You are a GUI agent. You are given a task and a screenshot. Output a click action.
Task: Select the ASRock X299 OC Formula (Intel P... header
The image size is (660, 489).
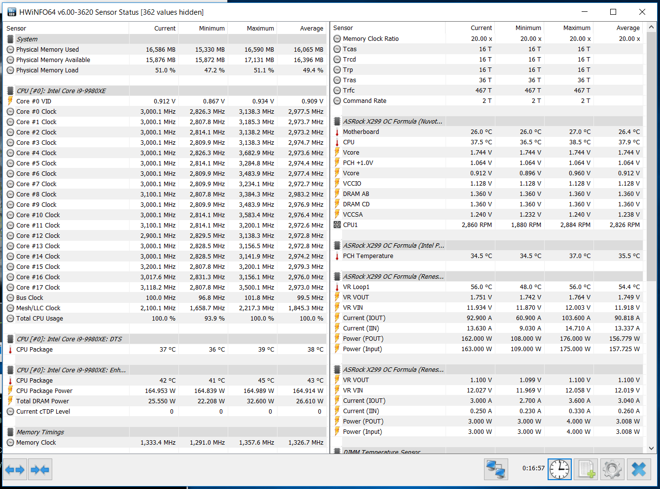[487, 245]
